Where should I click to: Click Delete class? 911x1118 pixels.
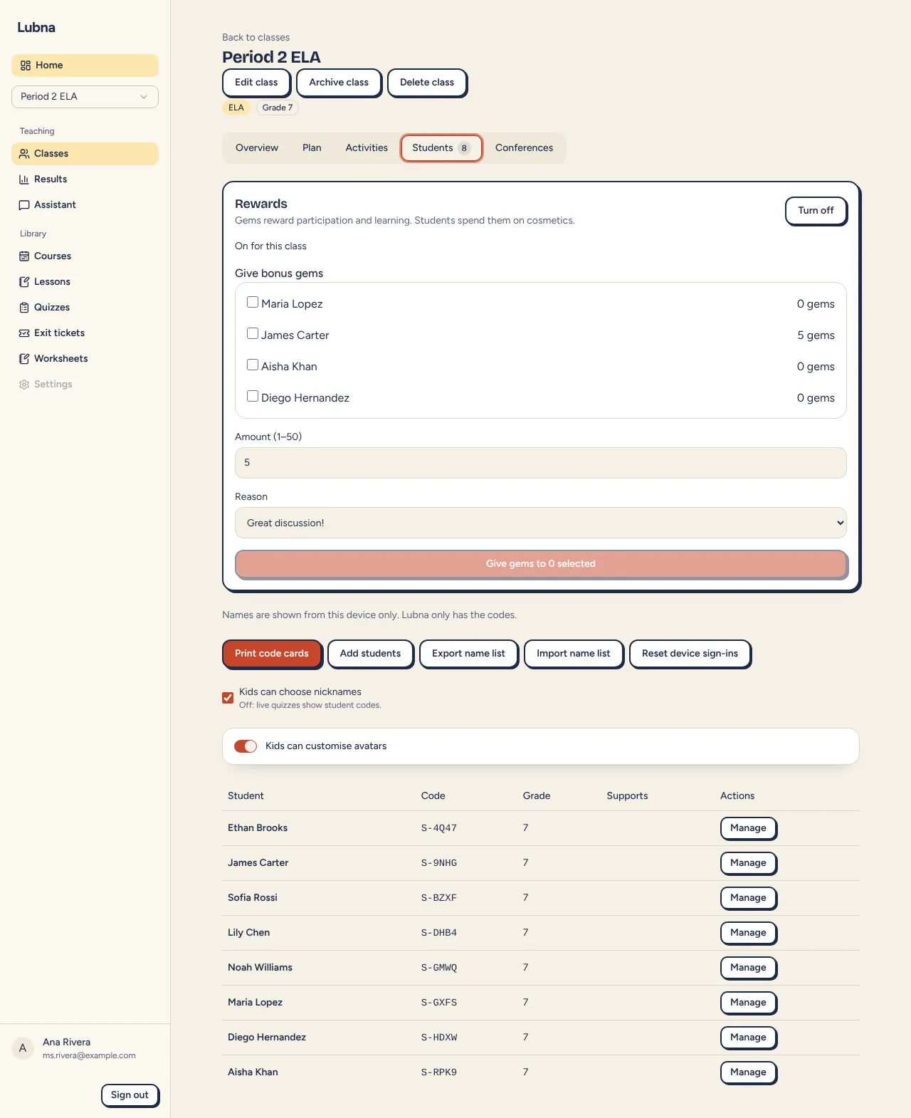427,83
